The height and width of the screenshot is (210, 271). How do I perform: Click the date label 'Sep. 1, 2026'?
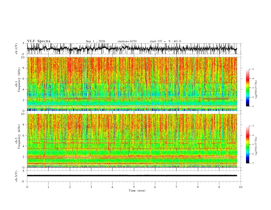click(x=95, y=41)
